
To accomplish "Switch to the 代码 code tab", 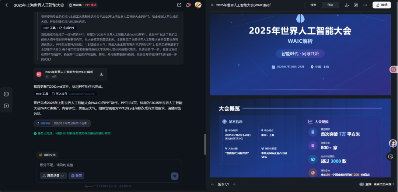I will click(x=330, y=5).
